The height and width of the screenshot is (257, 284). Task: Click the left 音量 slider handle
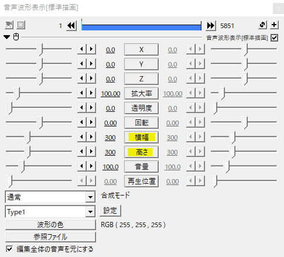22,167
